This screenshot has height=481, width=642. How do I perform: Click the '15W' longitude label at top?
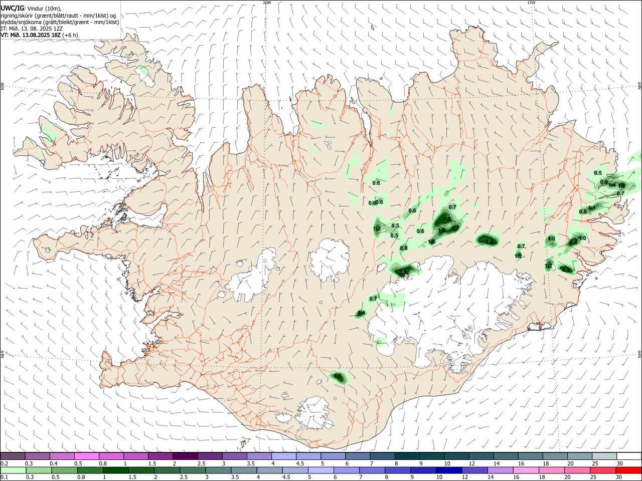(x=531, y=3)
